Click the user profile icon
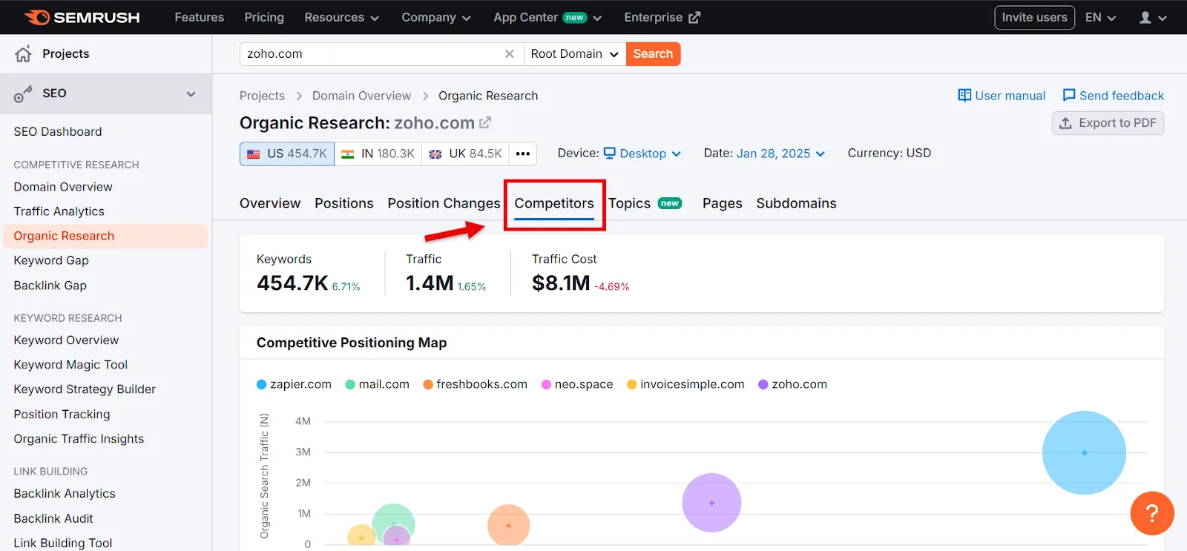The width and height of the screenshot is (1187, 551). (1145, 17)
